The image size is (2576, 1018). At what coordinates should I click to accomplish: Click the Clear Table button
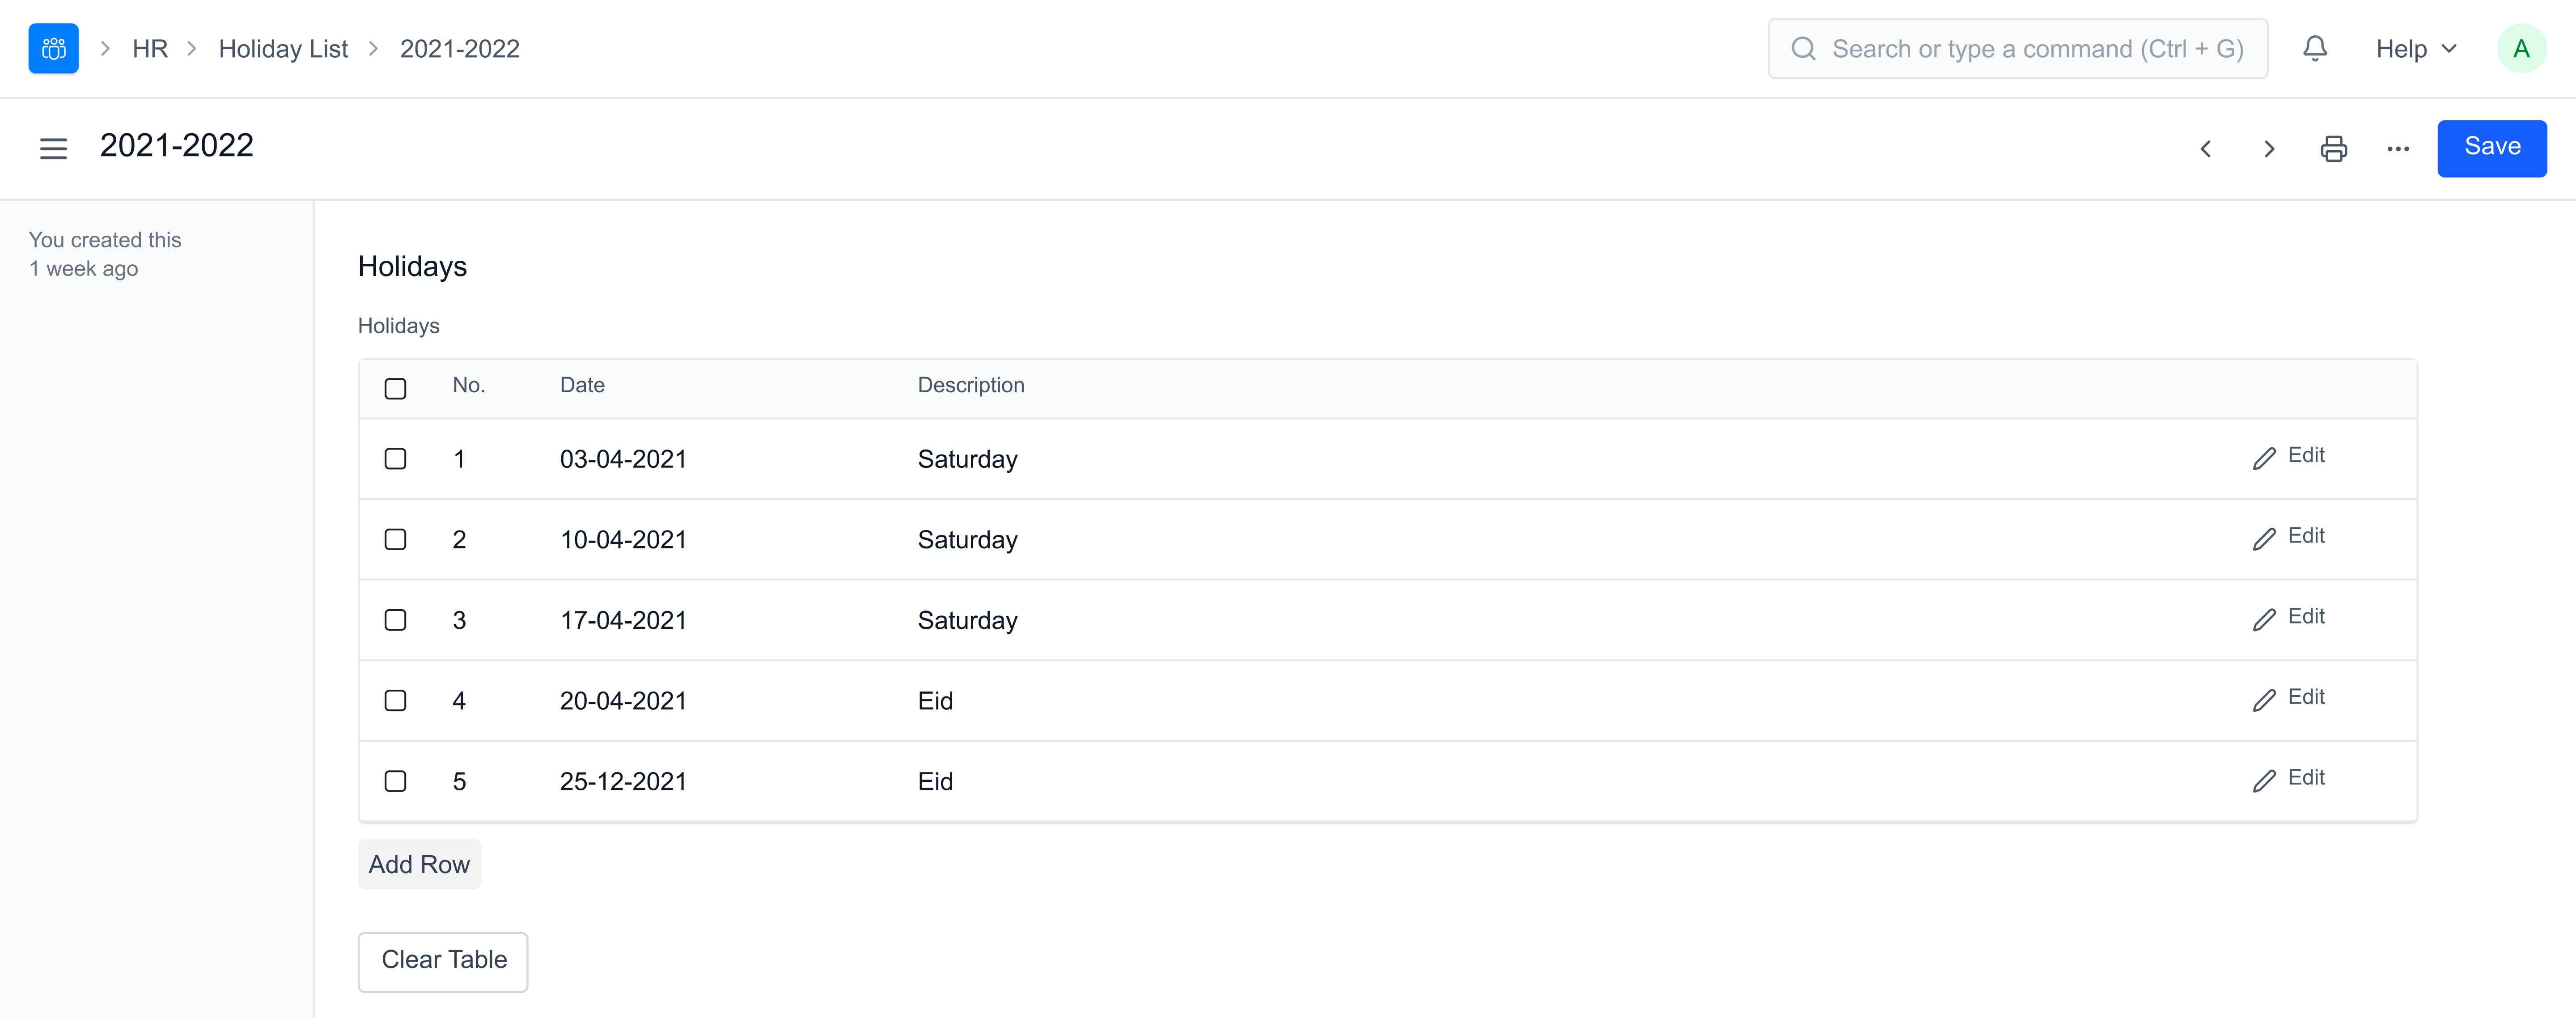pyautogui.click(x=443, y=960)
